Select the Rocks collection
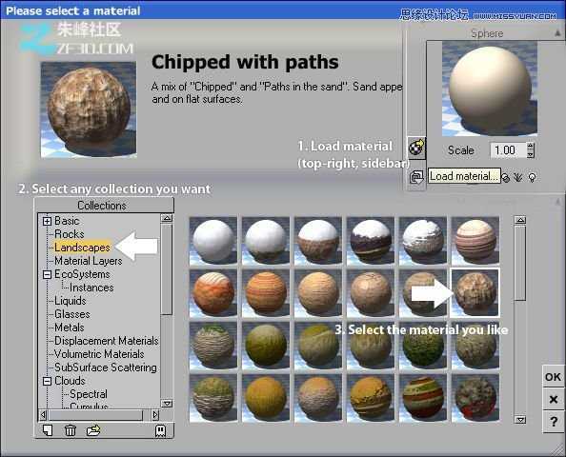566x457 pixels. [x=70, y=234]
